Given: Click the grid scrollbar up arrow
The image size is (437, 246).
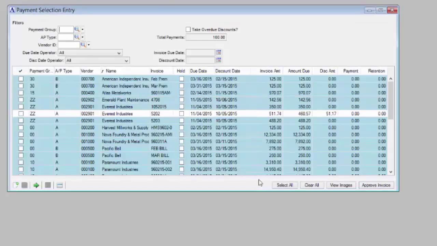Looking at the screenshot, I should click(x=391, y=79).
